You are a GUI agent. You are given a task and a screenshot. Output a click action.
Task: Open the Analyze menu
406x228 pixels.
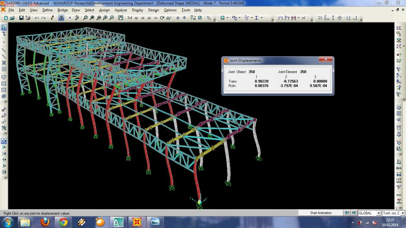click(x=121, y=10)
